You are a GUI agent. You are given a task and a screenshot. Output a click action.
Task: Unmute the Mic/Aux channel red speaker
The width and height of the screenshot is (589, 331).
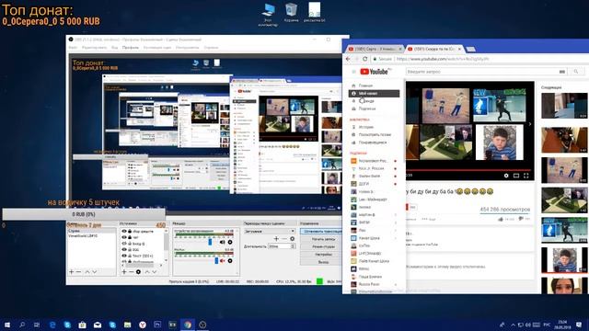point(222,260)
